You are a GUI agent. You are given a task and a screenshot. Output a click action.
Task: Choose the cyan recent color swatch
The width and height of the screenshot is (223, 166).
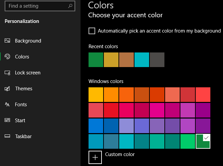[142, 60]
